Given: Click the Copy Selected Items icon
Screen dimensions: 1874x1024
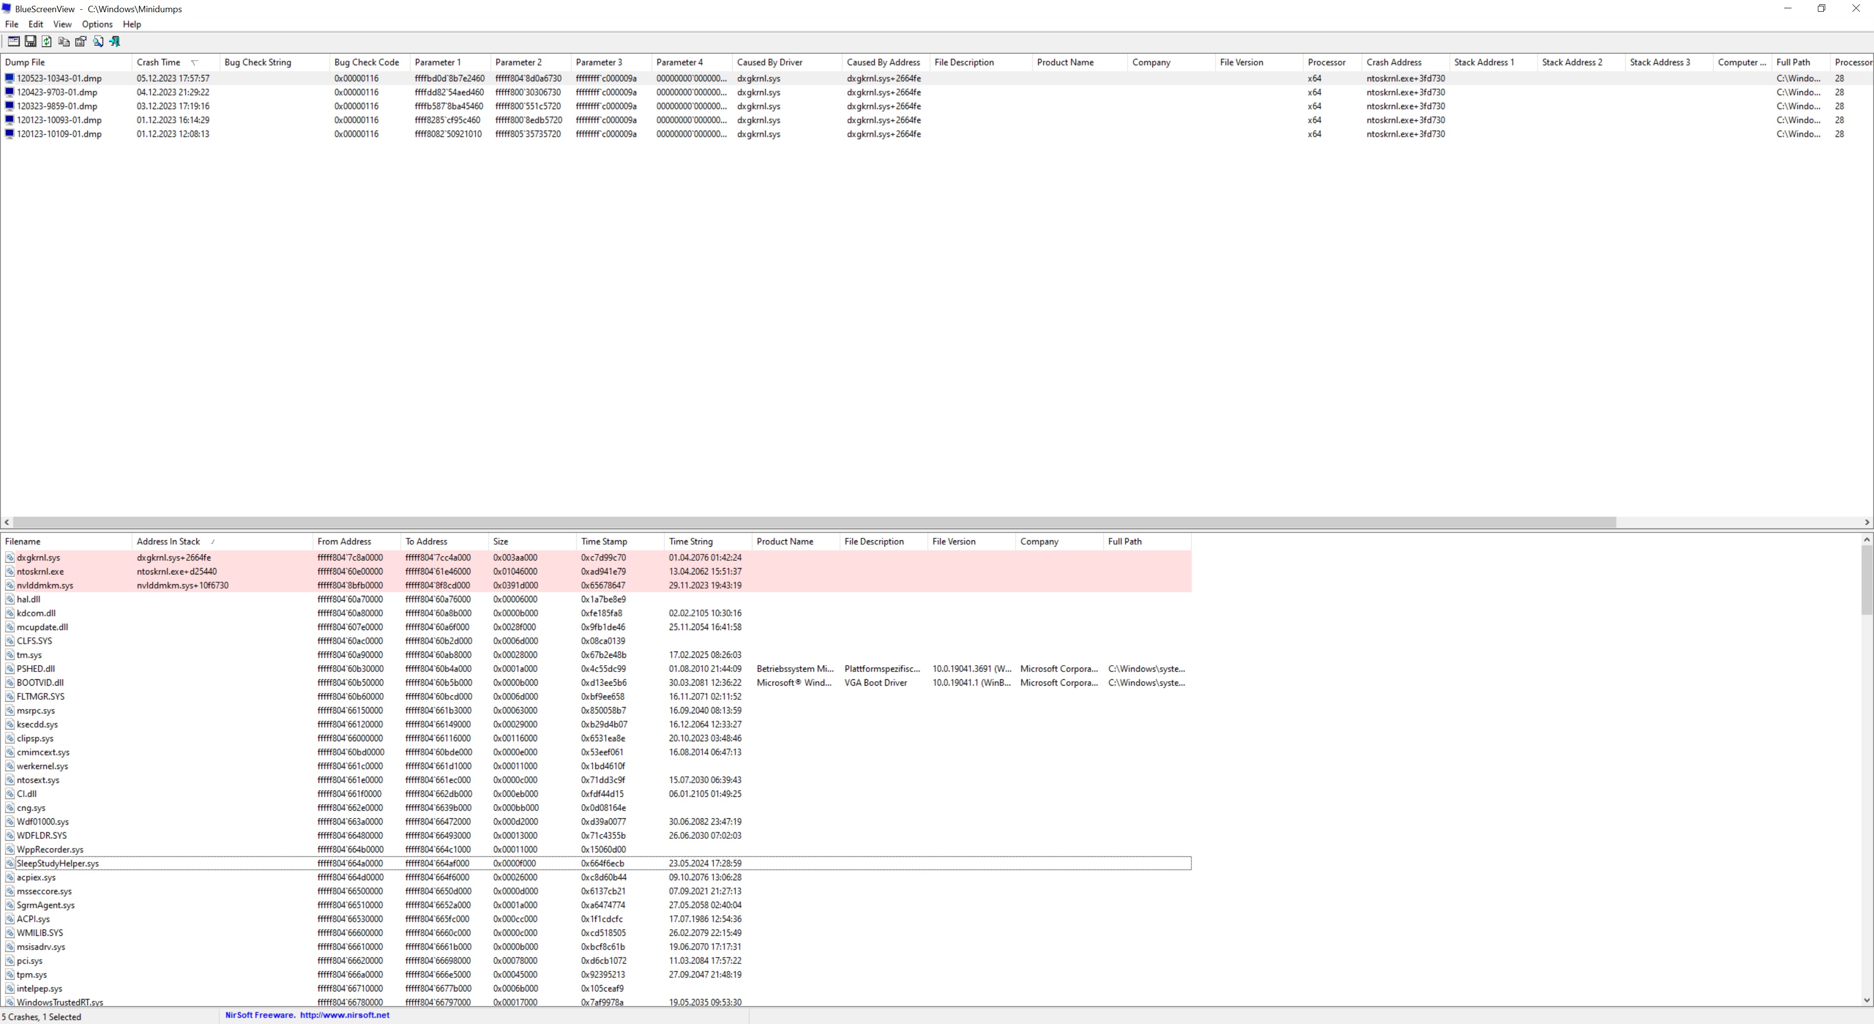Looking at the screenshot, I should [x=64, y=41].
